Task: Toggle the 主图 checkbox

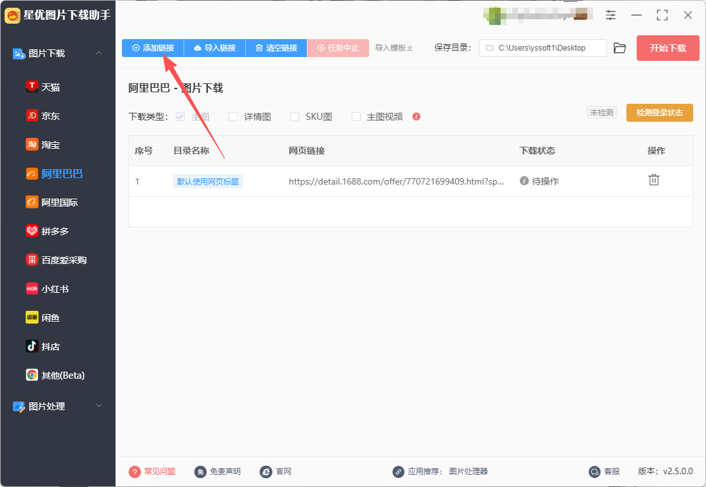Action: 180,117
